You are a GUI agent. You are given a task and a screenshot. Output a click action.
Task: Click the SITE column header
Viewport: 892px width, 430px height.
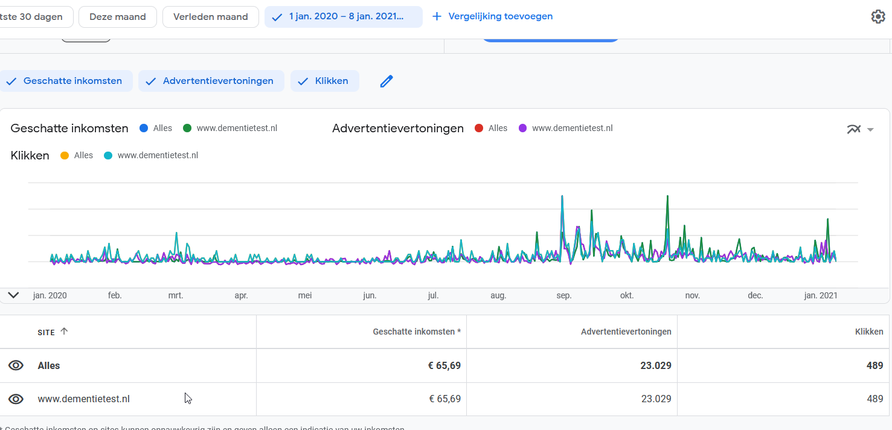(46, 332)
